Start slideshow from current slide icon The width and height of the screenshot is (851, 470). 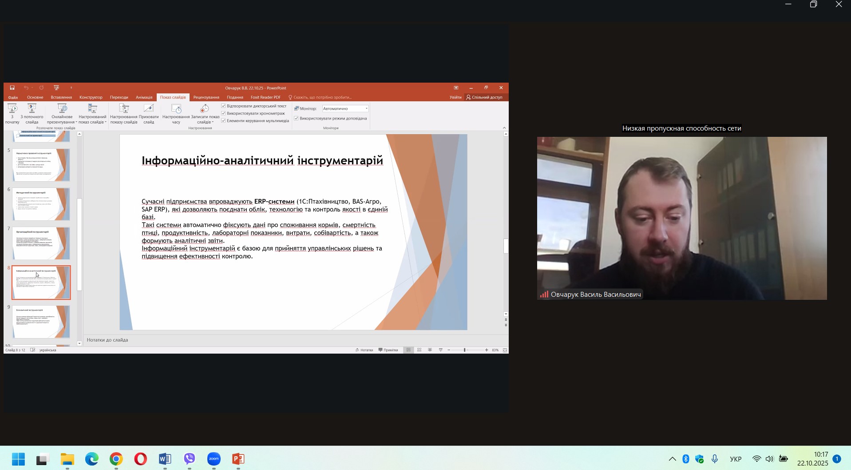[32, 109]
